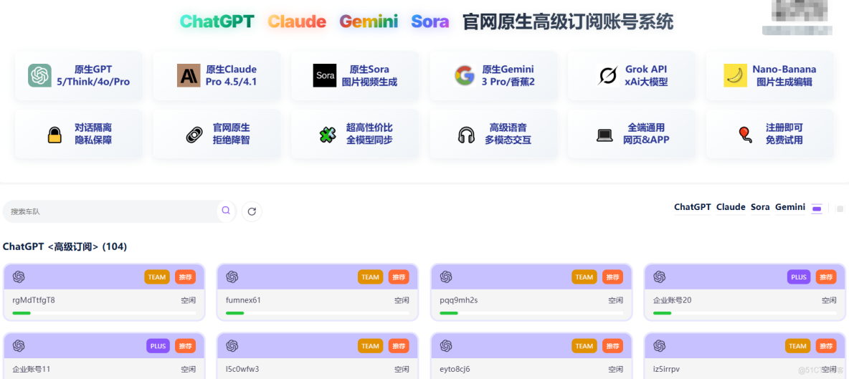Click the purple magnifier search icon
This screenshot has height=379, width=849.
[x=226, y=211]
